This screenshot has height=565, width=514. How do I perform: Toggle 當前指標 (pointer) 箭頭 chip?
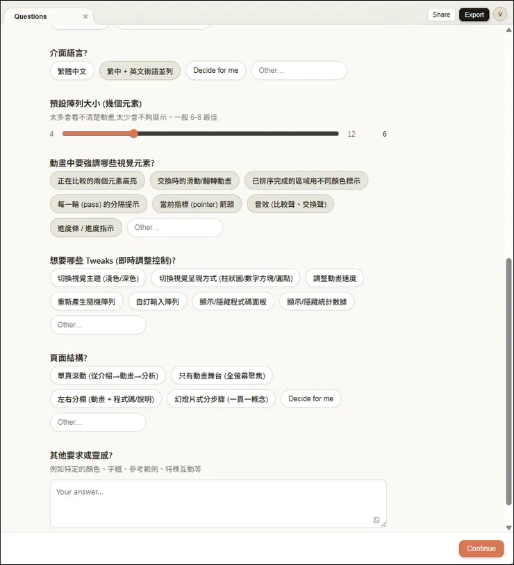point(197,204)
